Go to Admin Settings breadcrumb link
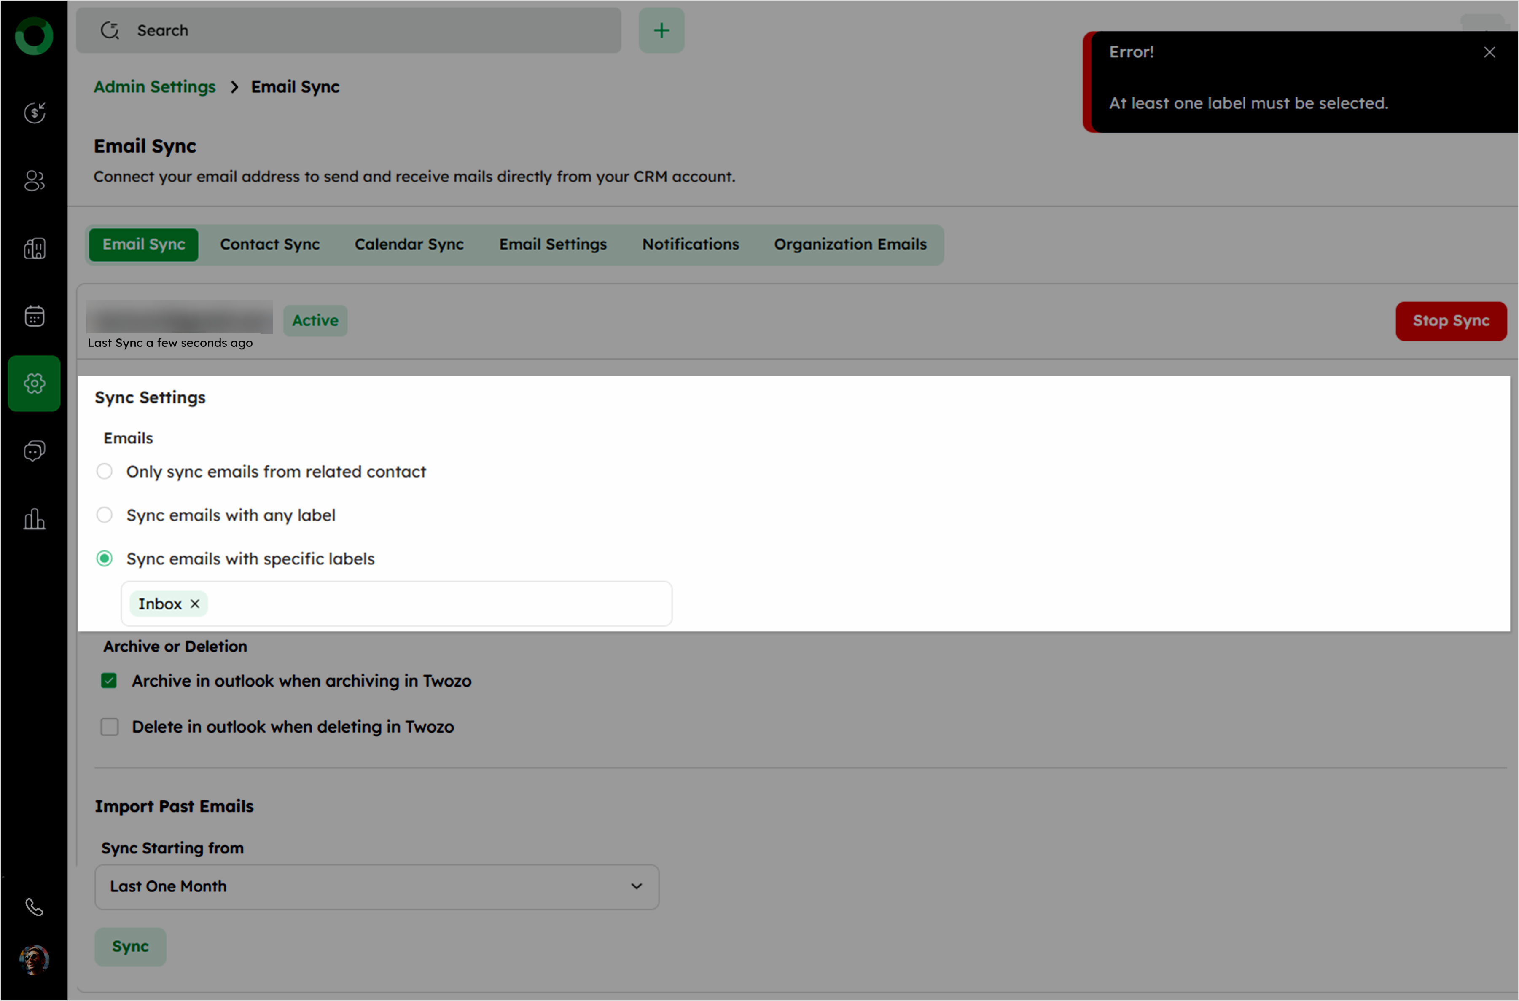The height and width of the screenshot is (1001, 1519). pyautogui.click(x=155, y=87)
